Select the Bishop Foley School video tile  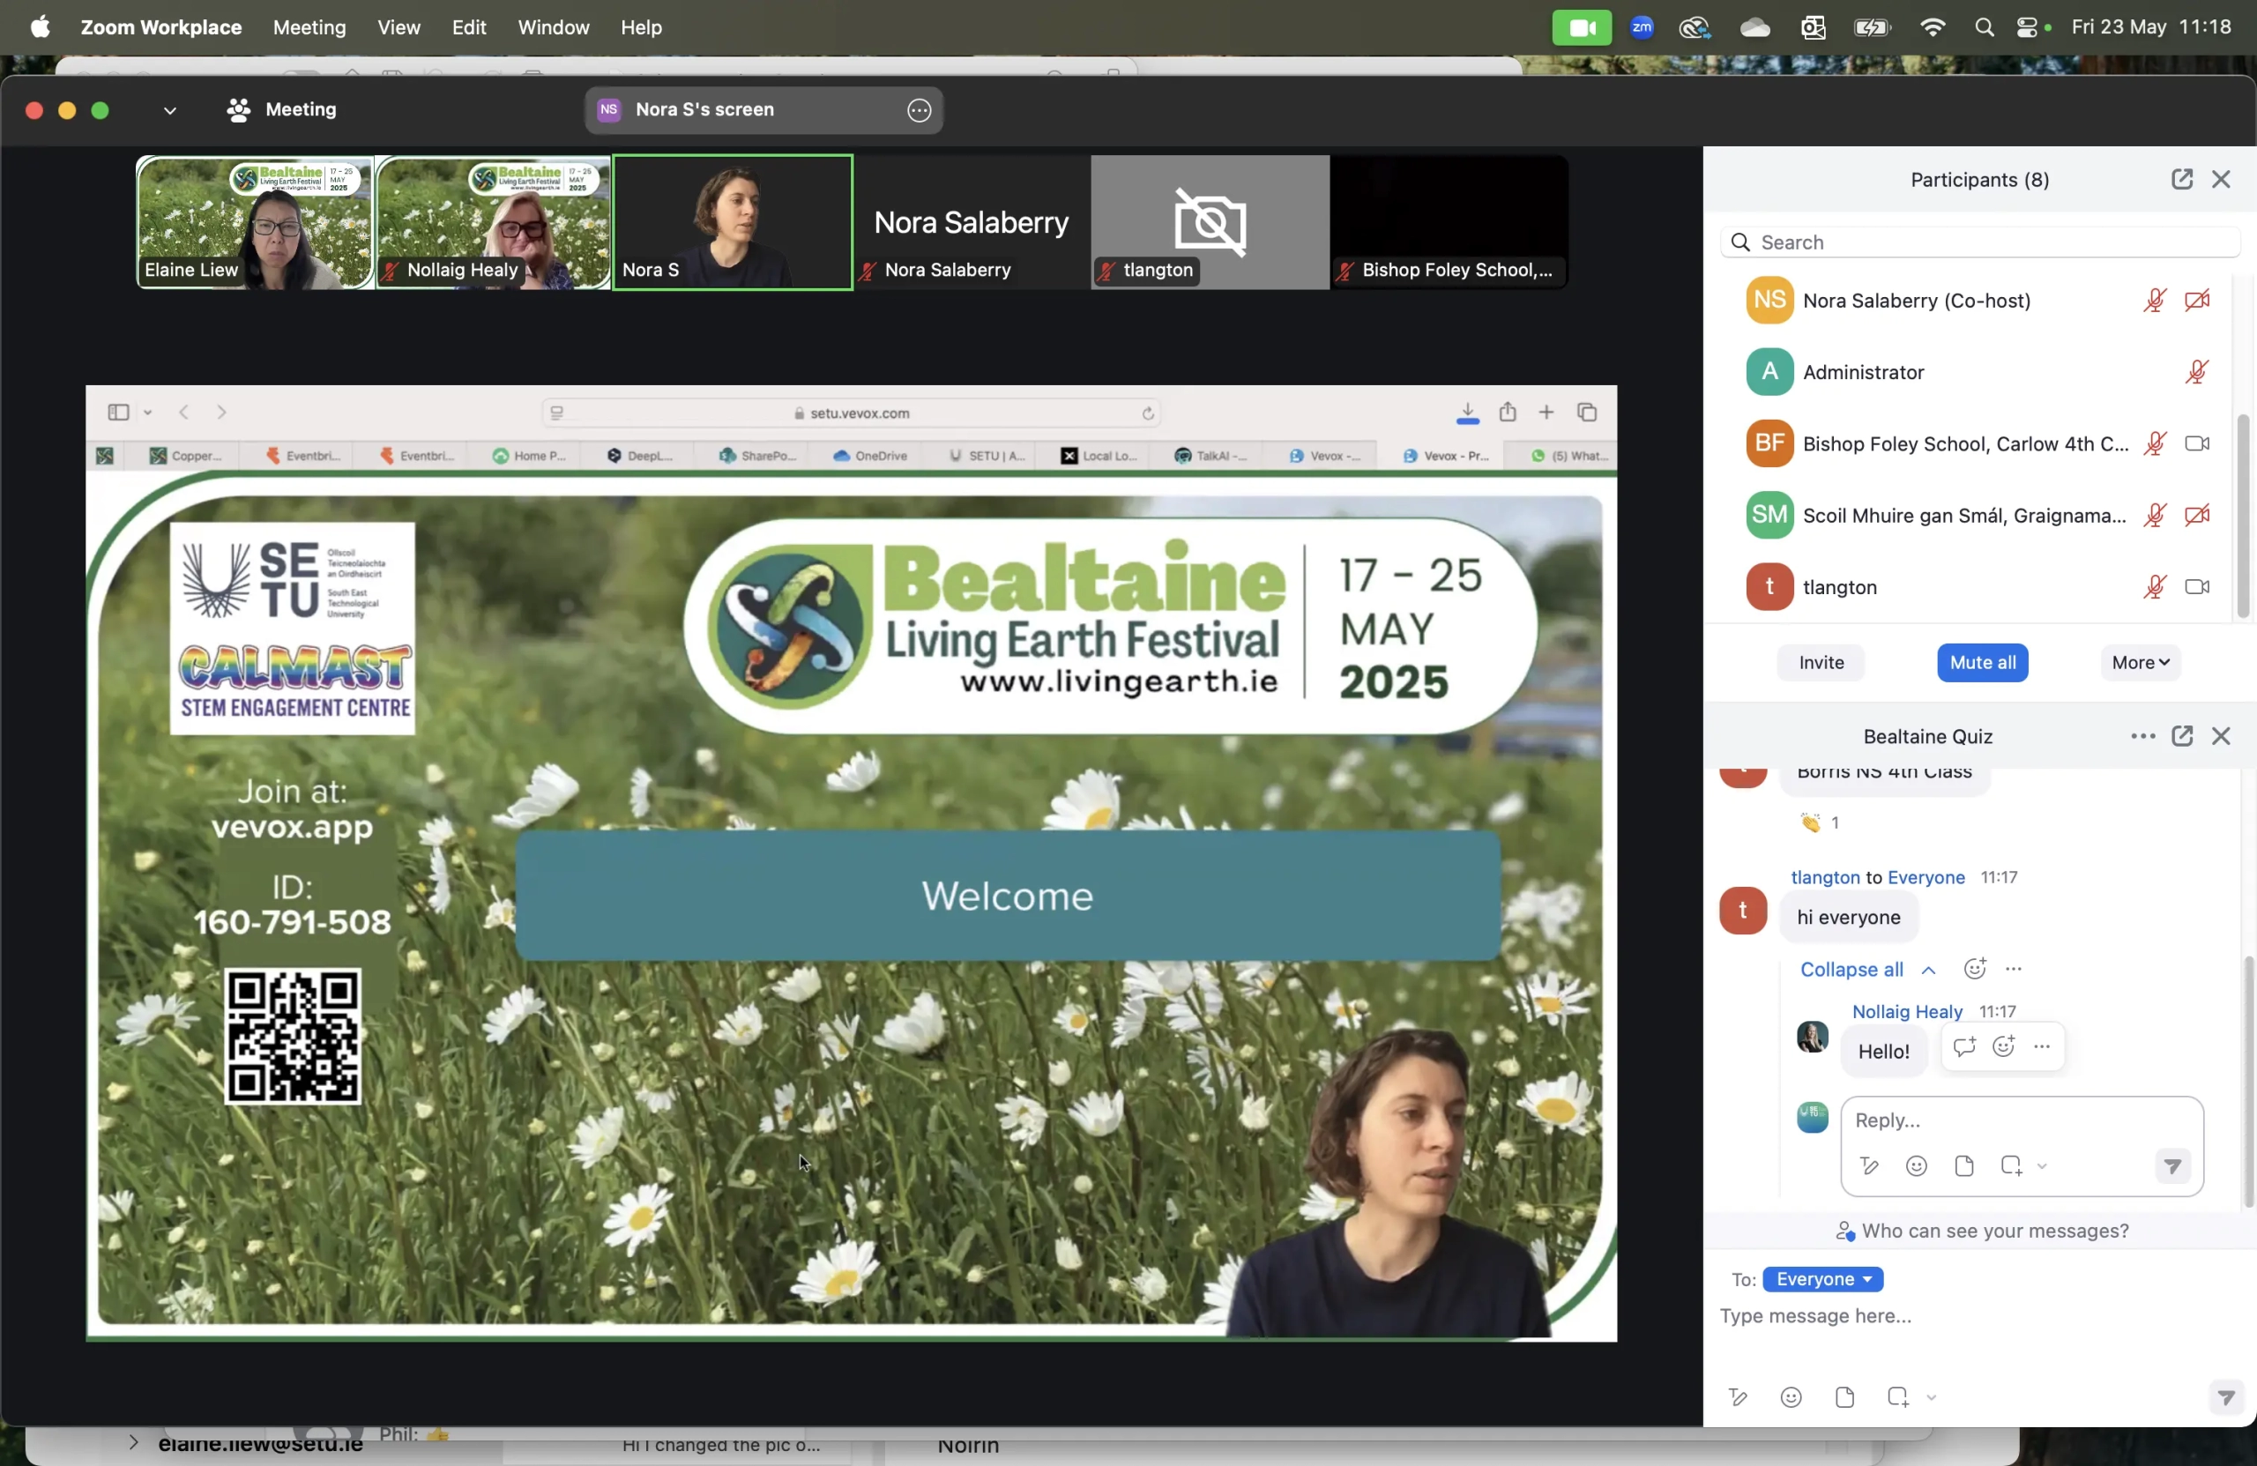point(1449,222)
